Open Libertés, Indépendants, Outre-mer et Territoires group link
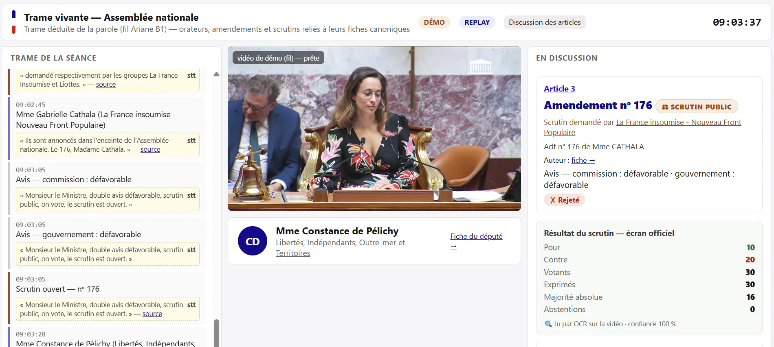Viewport: 774px width, 347px height. point(341,248)
